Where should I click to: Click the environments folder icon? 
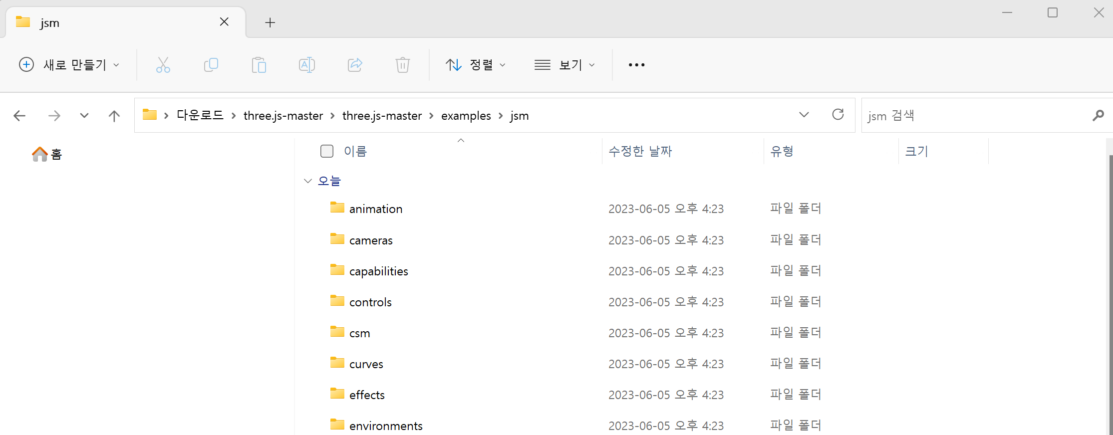pos(337,425)
